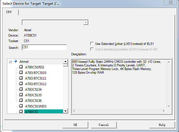Enable Use Extended Linker (LX51) checkbox

click(92, 44)
